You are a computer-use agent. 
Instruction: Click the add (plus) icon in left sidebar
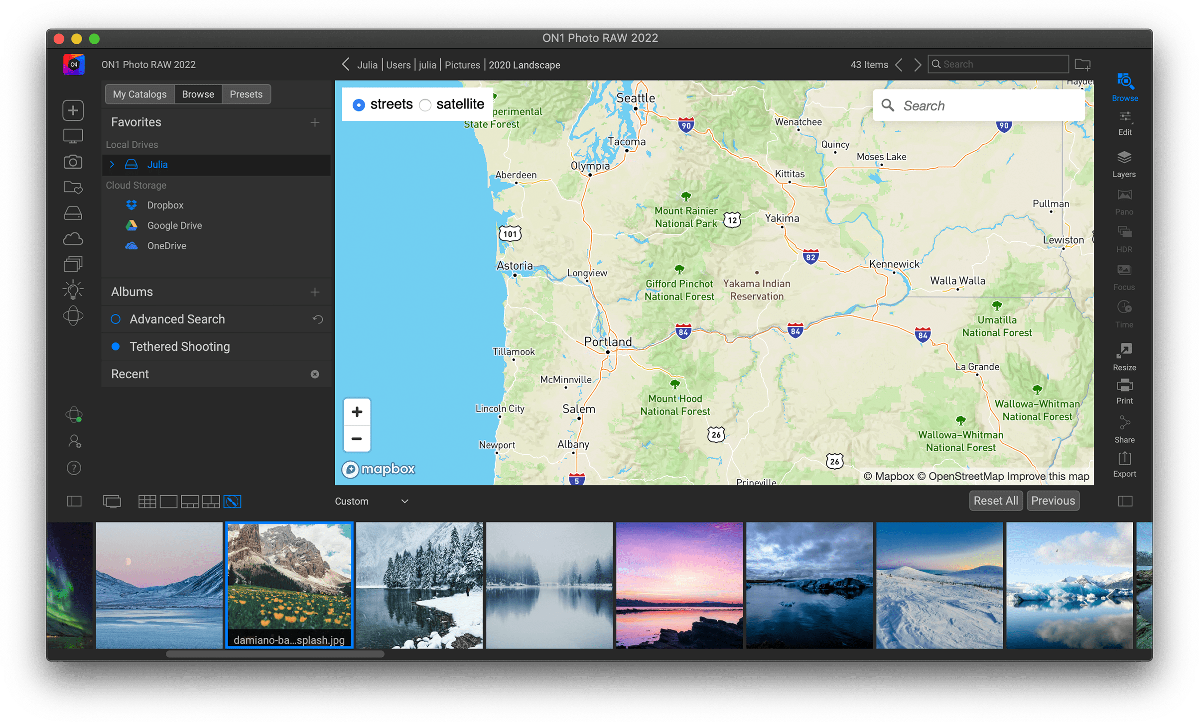(73, 110)
